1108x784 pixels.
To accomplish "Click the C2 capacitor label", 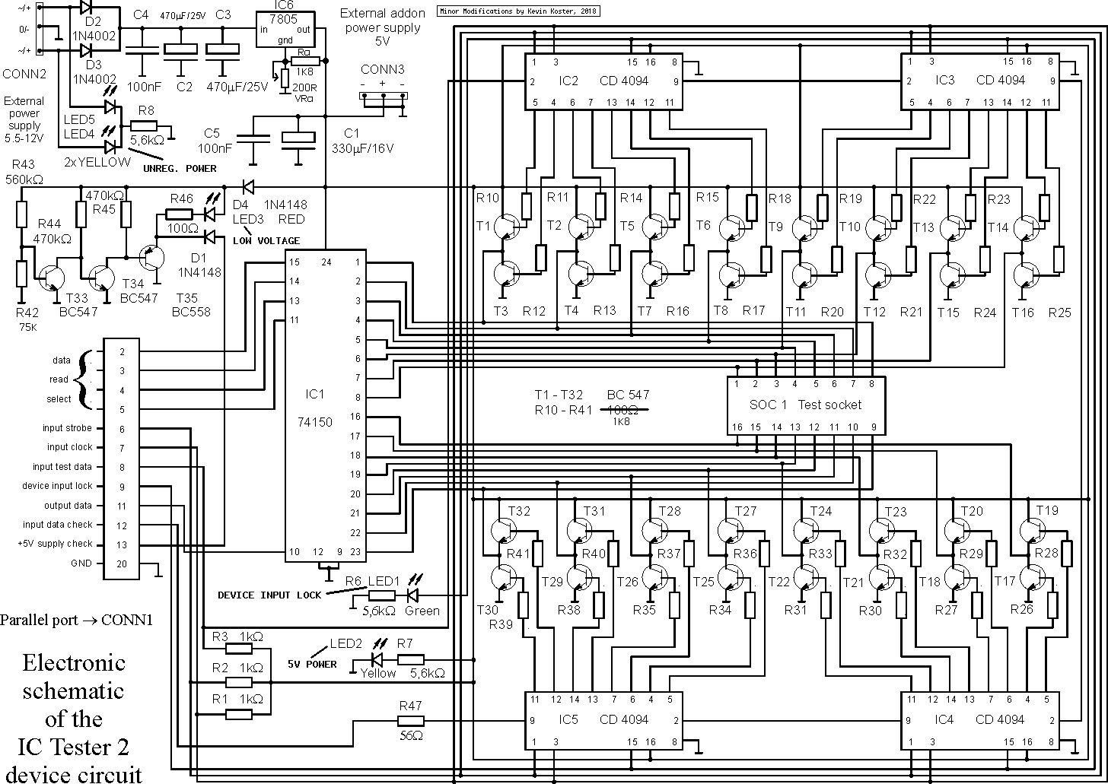I will click(x=184, y=87).
